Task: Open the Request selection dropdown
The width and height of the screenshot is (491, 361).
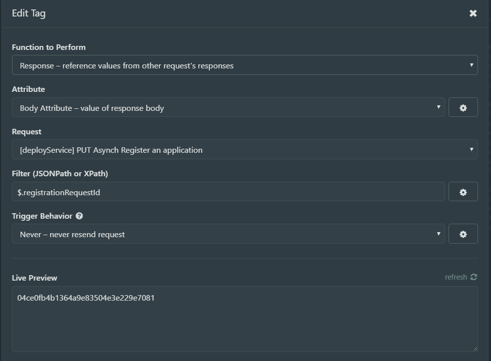Action: click(x=245, y=150)
